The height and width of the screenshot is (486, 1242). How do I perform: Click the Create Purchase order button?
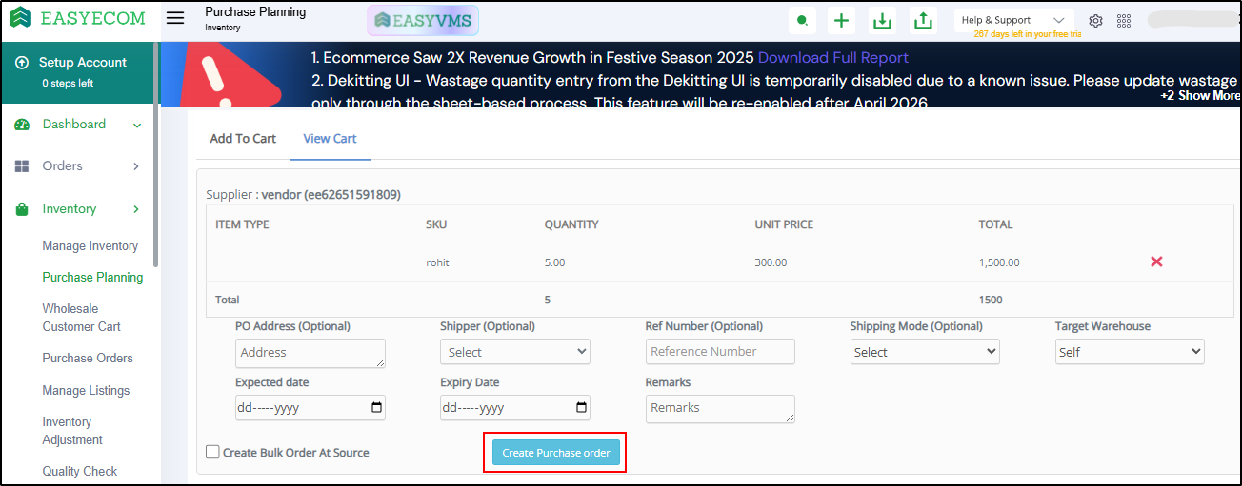click(556, 453)
